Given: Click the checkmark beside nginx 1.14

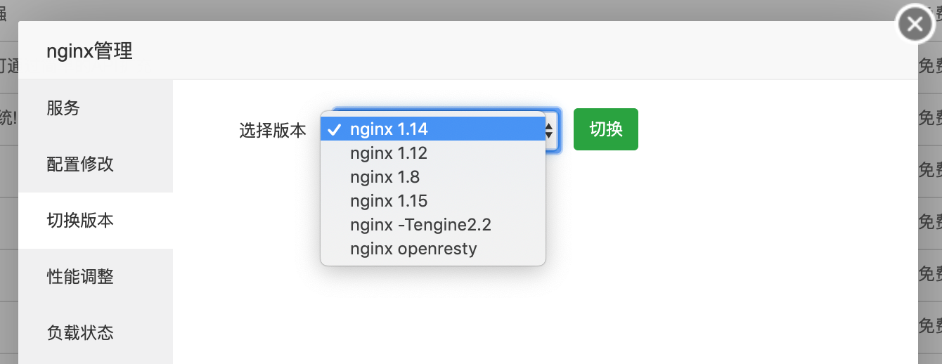Looking at the screenshot, I should [335, 129].
